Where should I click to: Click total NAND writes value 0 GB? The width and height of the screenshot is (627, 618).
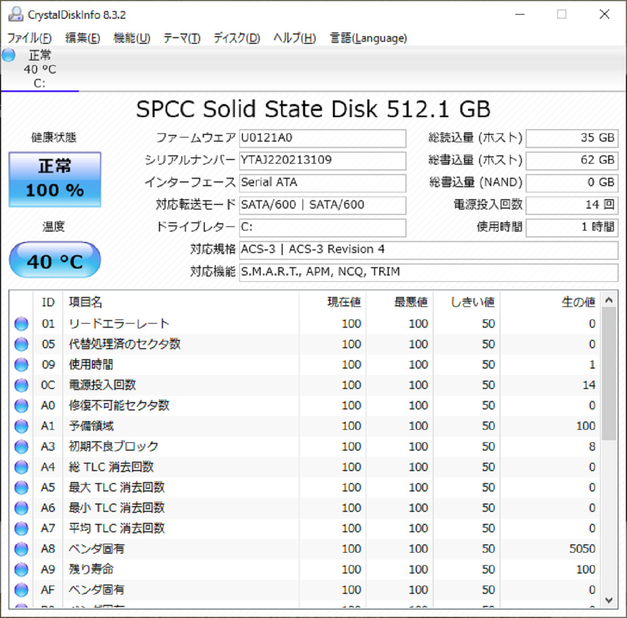572,182
